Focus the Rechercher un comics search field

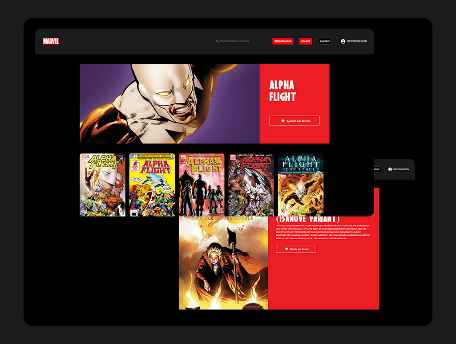click(236, 41)
